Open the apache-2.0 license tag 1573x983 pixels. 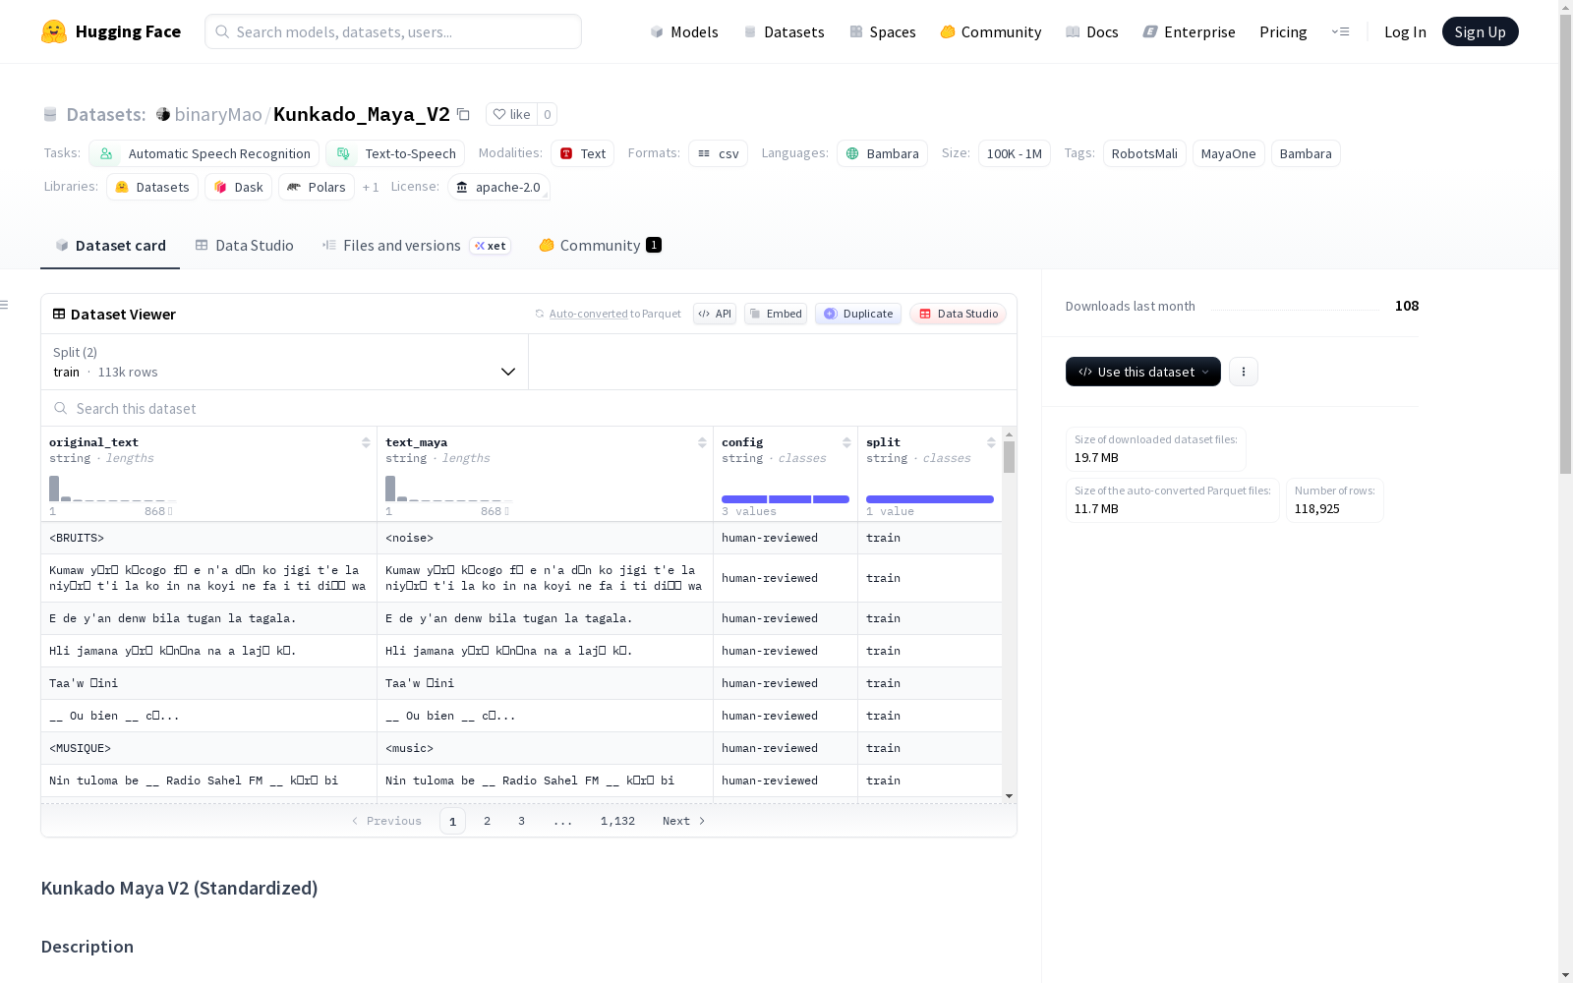[x=498, y=187]
